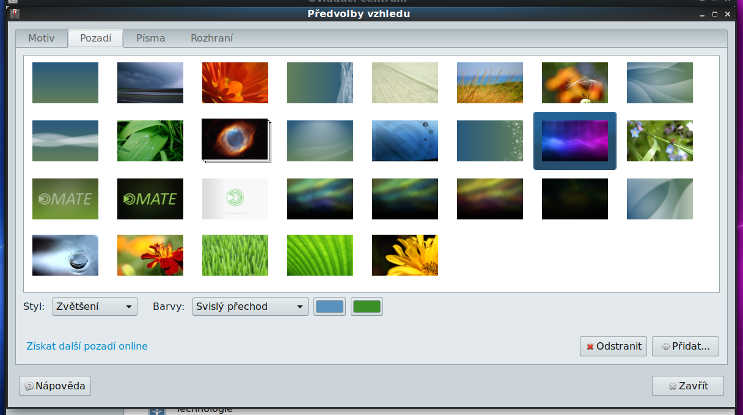The width and height of the screenshot is (743, 415).
Task: Choose the green-blue wallpaper with white mesh
Action: tap(320, 83)
